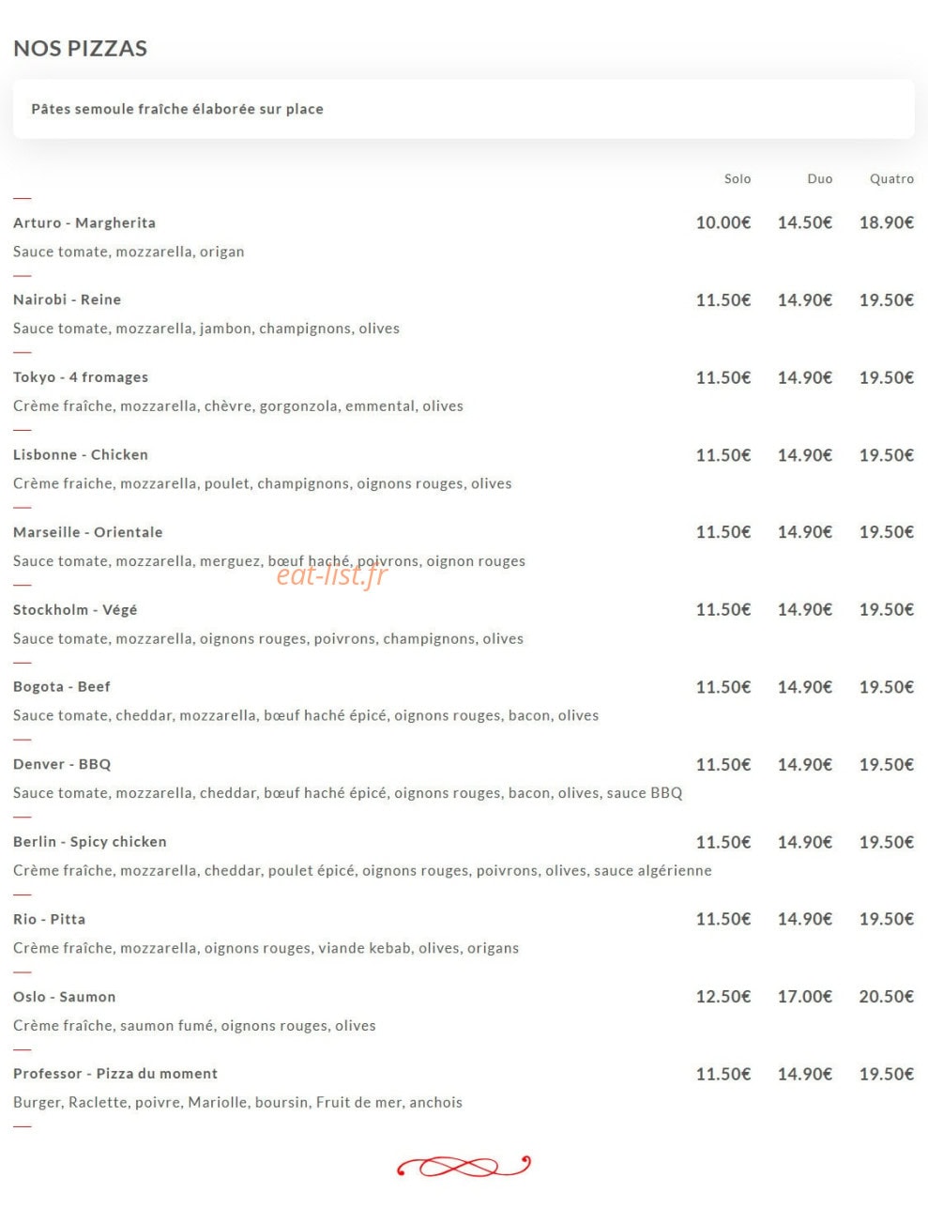Click the Stockholm - Végé pizza name
Viewport: 928px width, 1208px height.
[75, 609]
